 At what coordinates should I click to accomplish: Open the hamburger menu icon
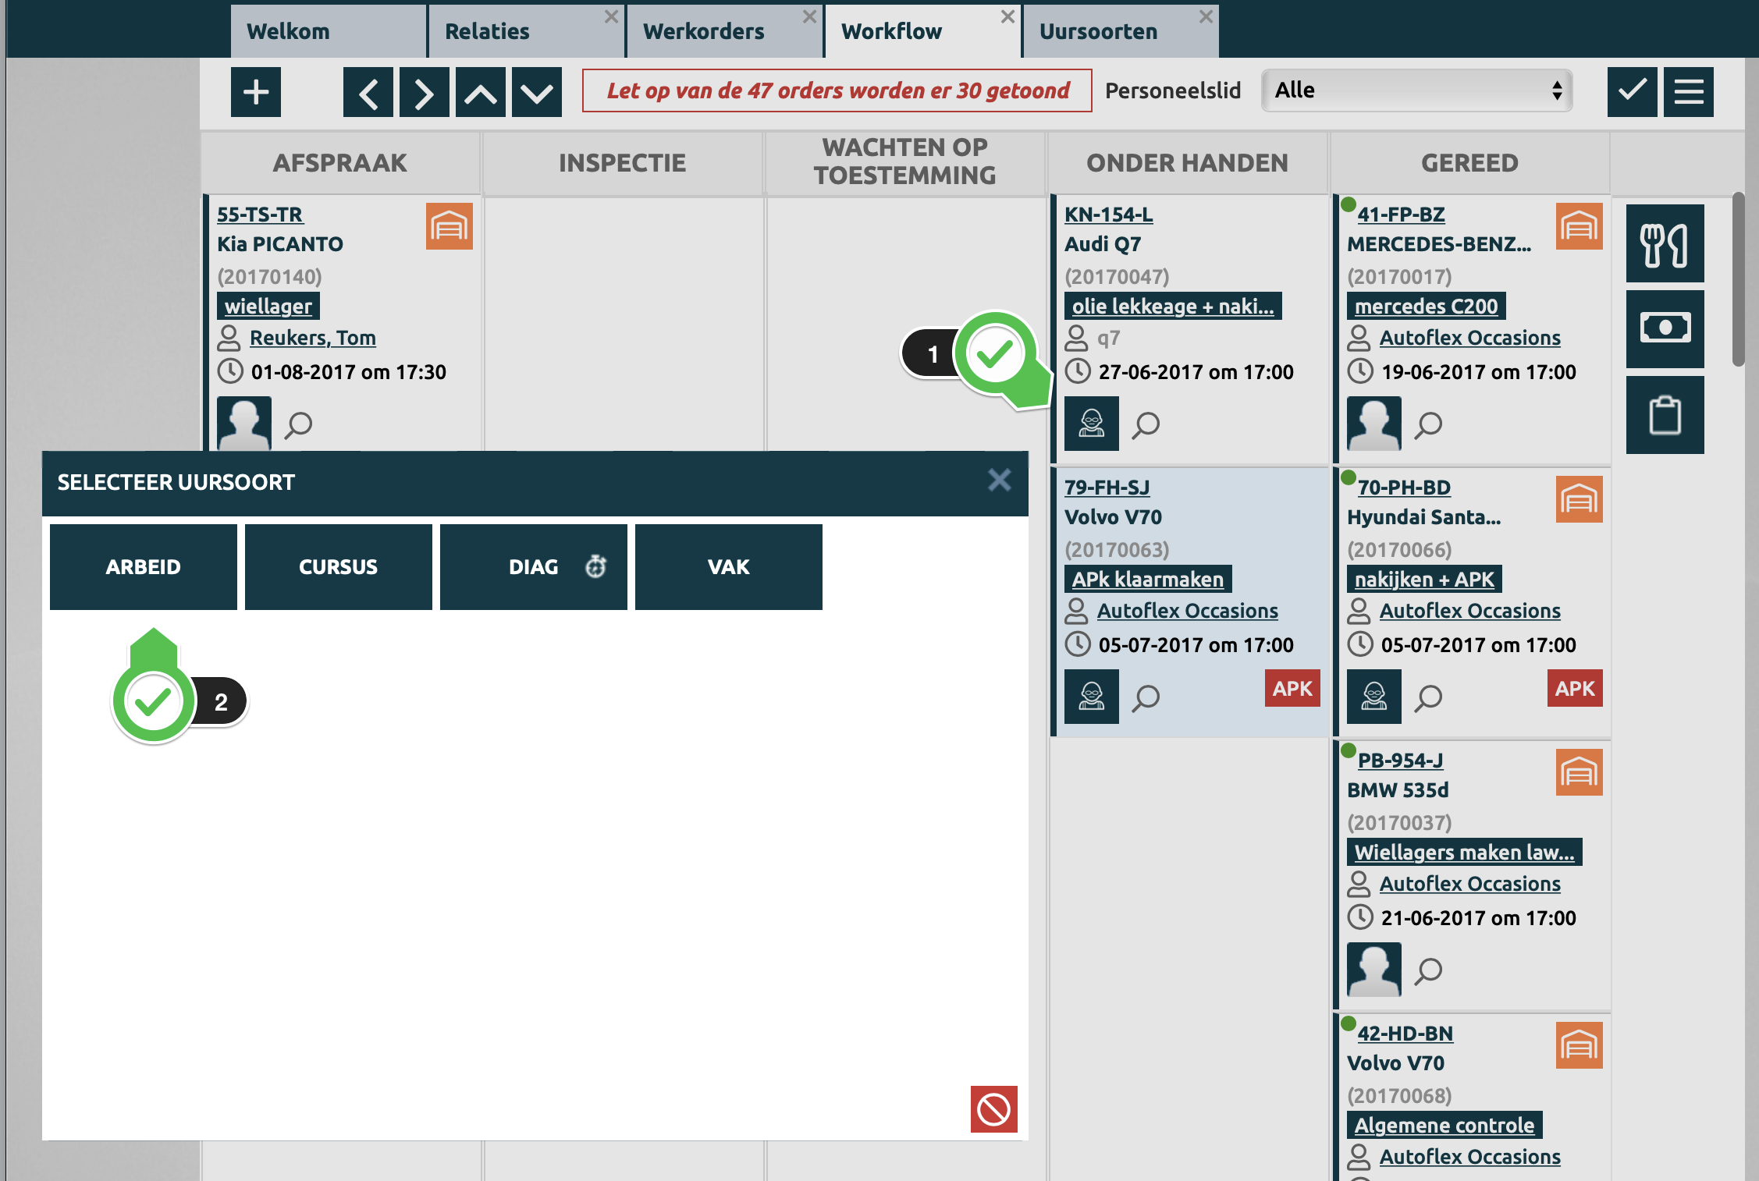tap(1688, 92)
